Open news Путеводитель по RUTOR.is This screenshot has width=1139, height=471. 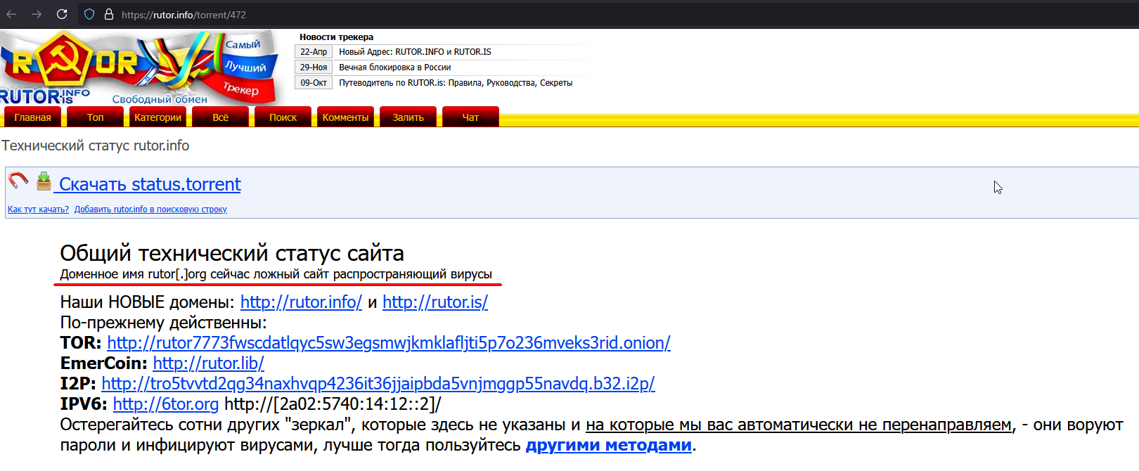[456, 83]
